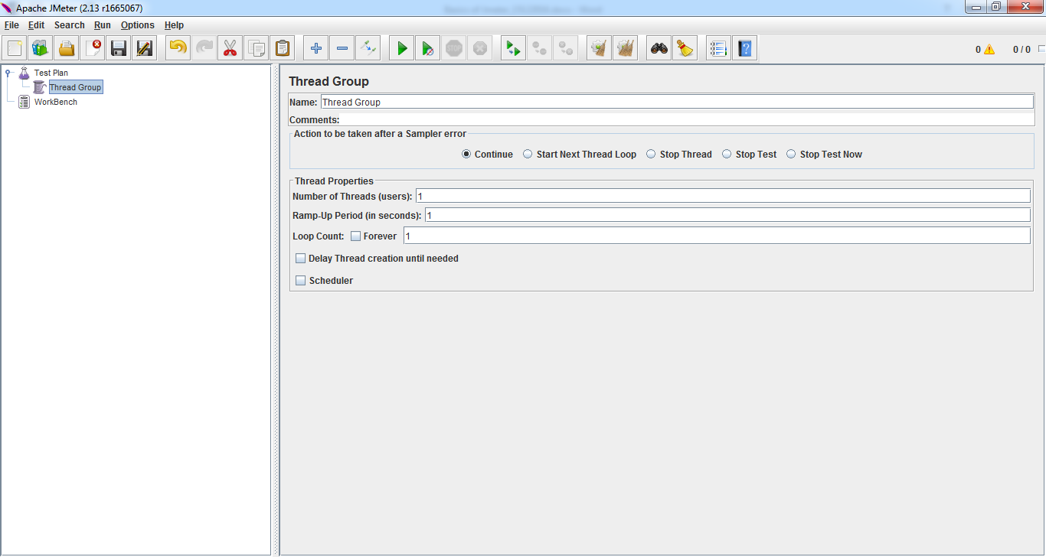
Task: Click Start no pauses icon
Action: pyautogui.click(x=428, y=49)
